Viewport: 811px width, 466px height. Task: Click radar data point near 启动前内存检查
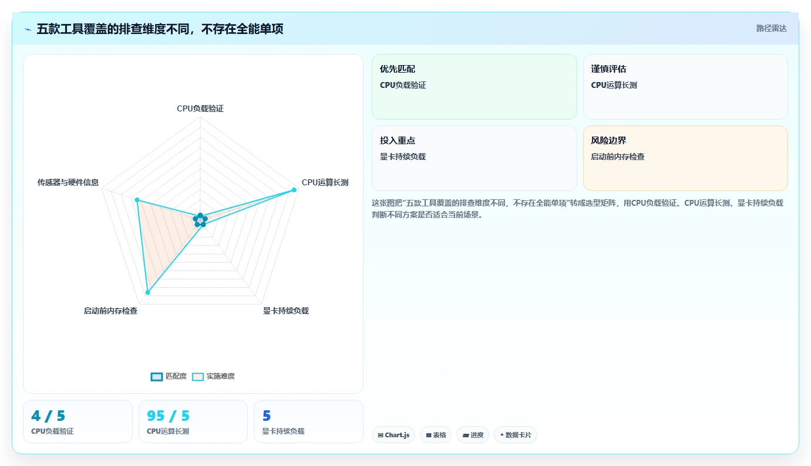(x=147, y=292)
